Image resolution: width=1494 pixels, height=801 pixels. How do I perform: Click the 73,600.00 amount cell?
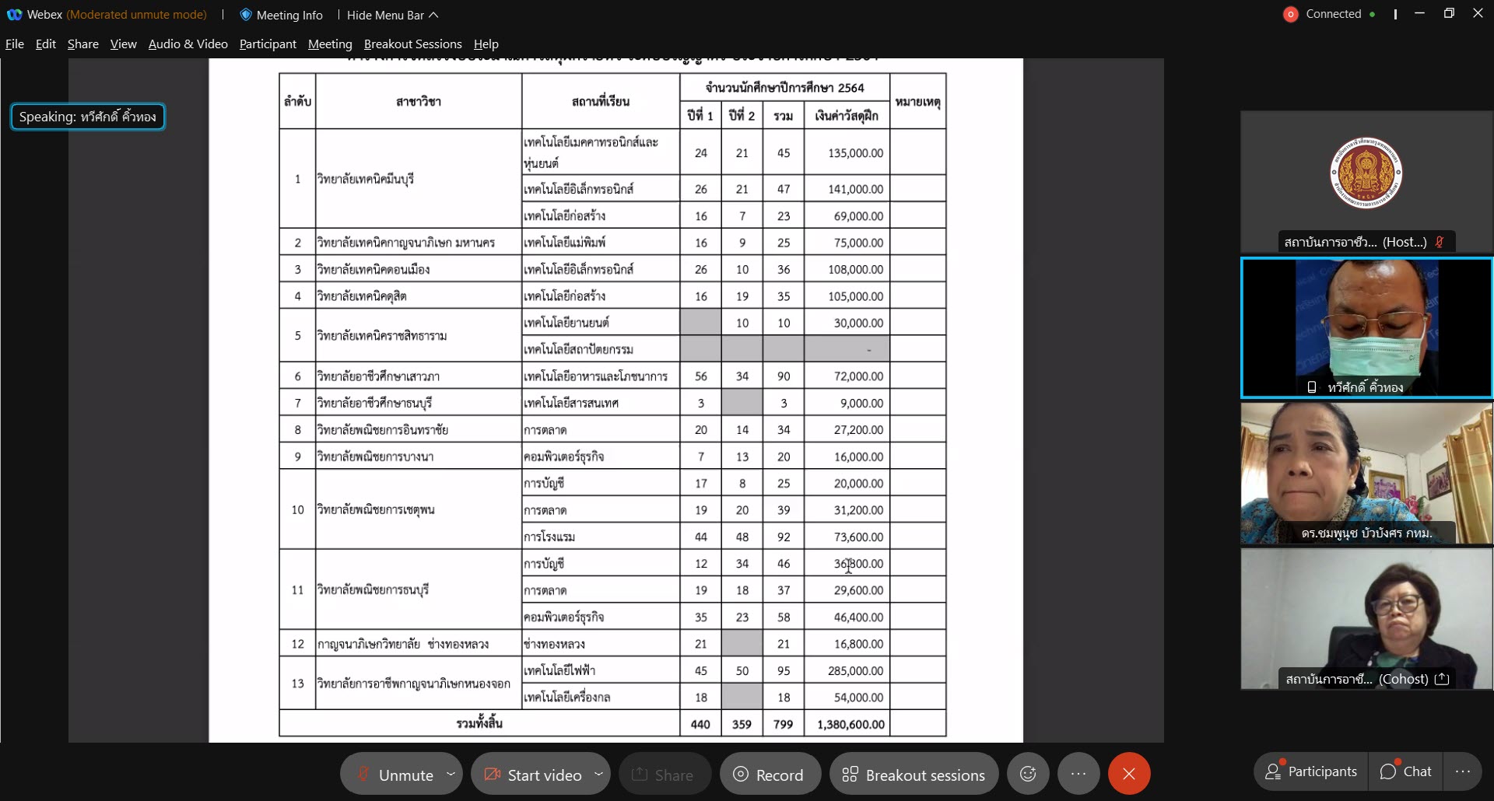(x=847, y=537)
